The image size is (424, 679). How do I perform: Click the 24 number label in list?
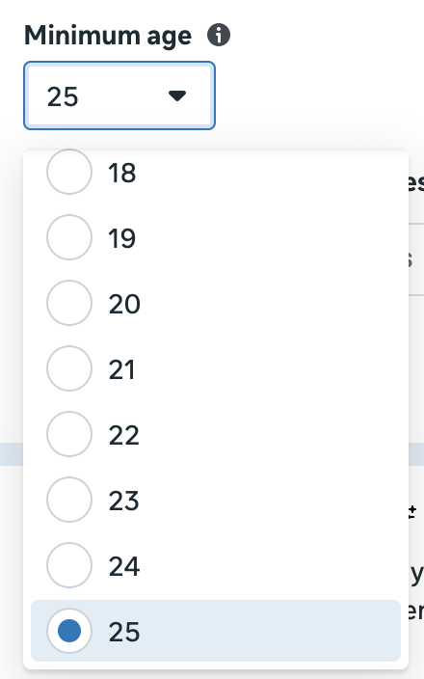tap(124, 567)
